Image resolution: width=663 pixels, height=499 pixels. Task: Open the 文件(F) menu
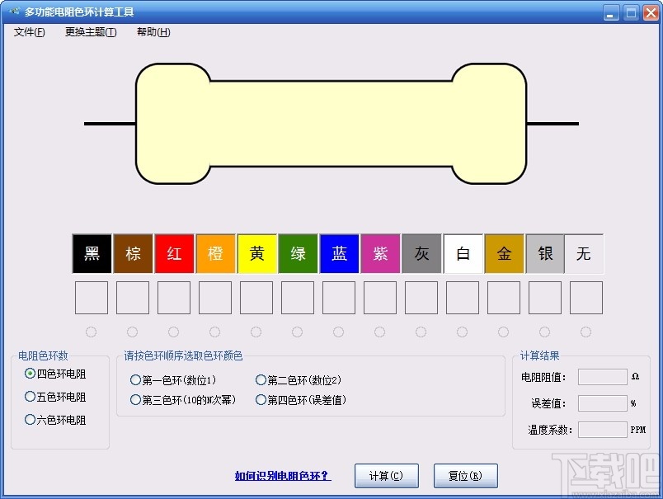(x=28, y=32)
